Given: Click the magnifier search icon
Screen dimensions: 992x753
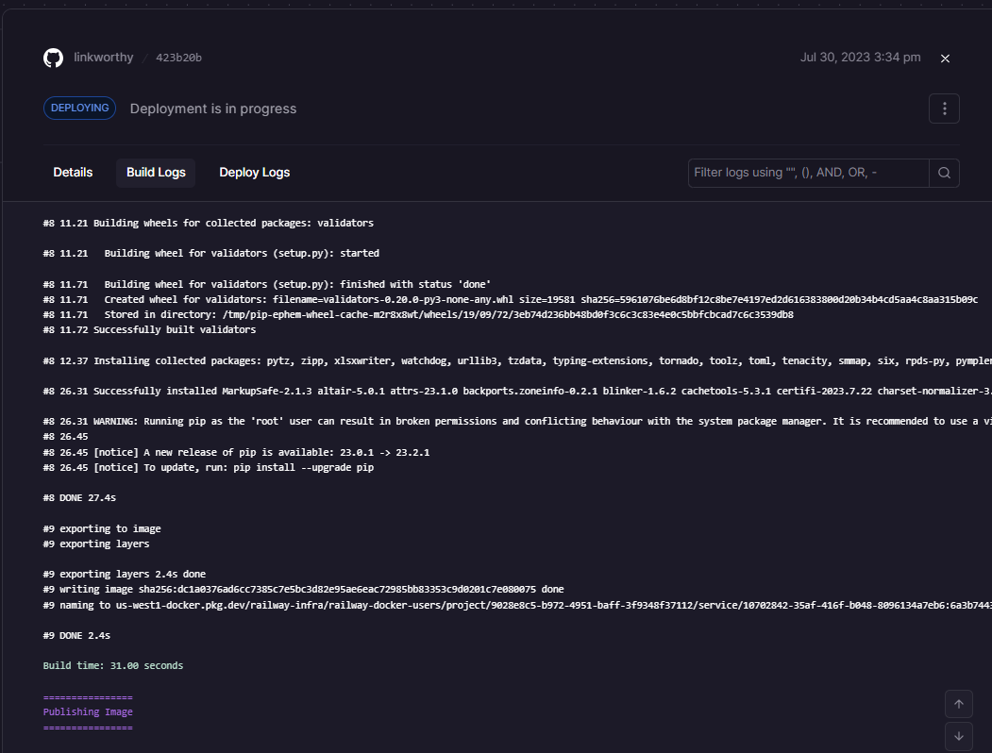Looking at the screenshot, I should coord(944,173).
